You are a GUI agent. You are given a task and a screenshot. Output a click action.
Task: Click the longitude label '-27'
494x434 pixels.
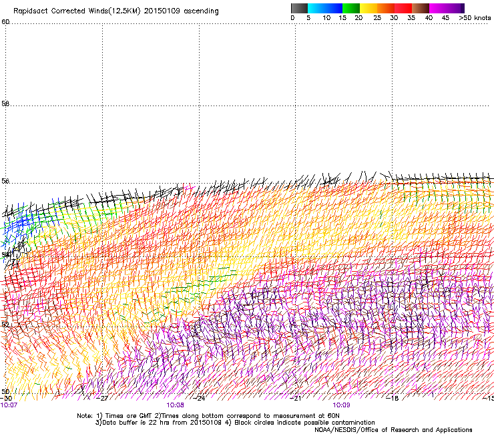(x=103, y=399)
